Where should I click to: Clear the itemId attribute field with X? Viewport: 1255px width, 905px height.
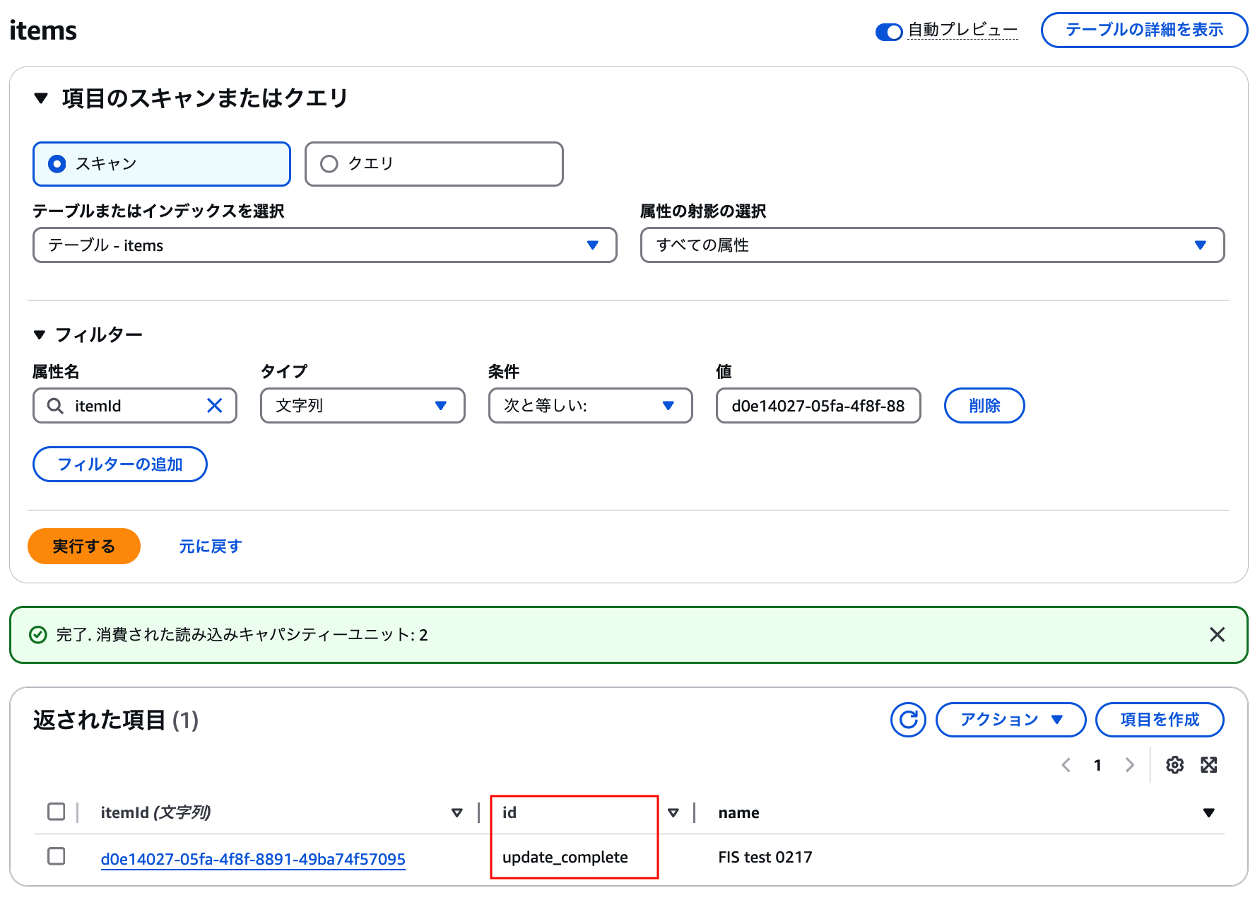215,405
